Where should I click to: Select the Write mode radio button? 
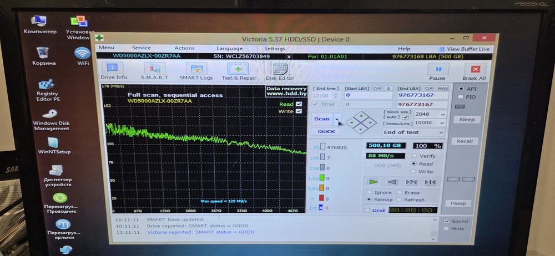(413, 171)
